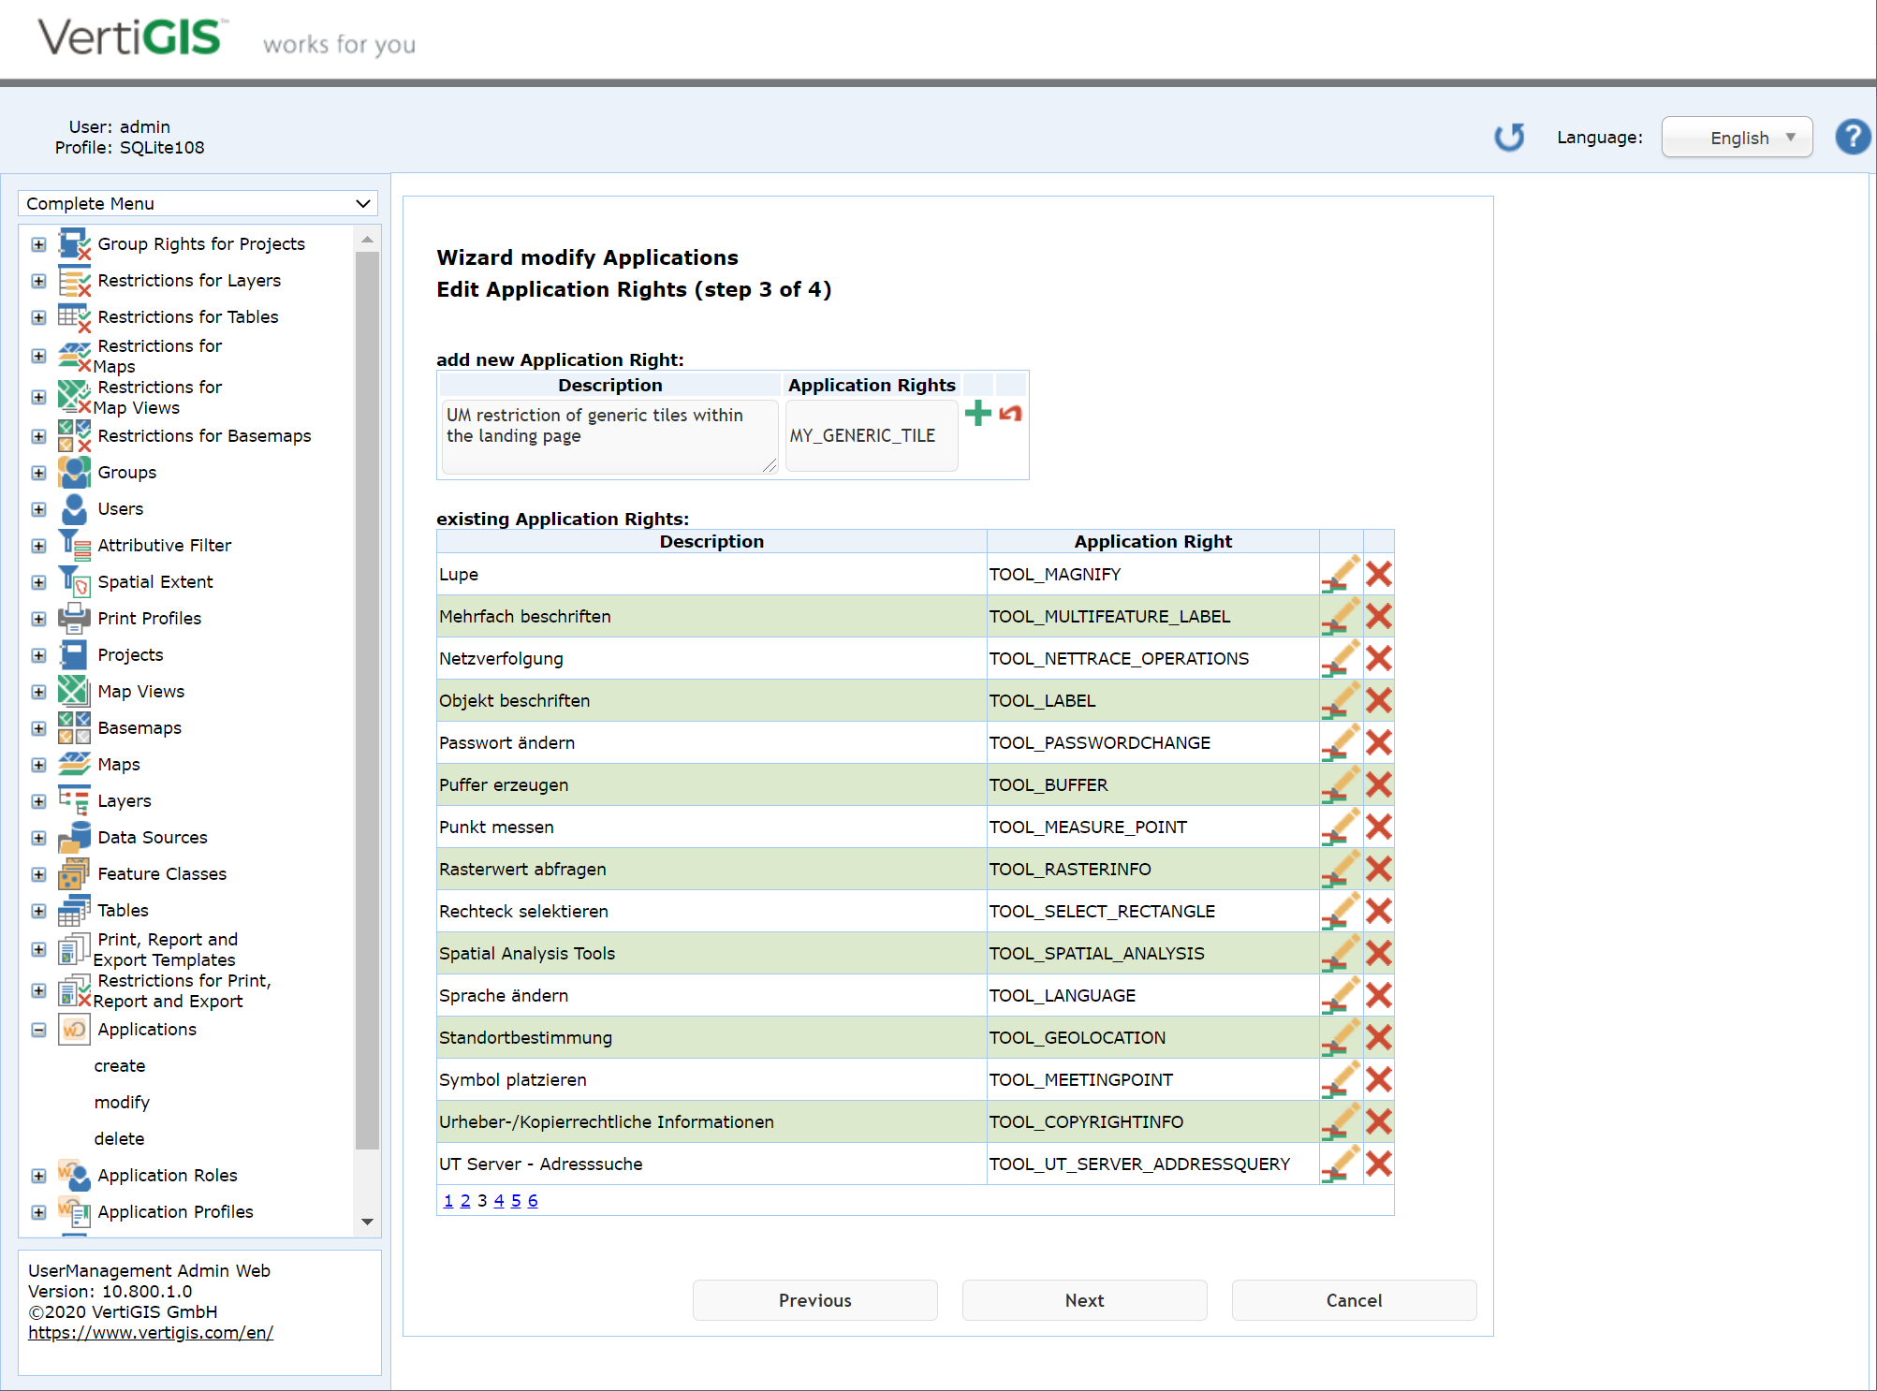Viewport: 1877px width, 1391px height.
Task: Click the Print Profiles icon in the sidebar
Action: coord(74,618)
